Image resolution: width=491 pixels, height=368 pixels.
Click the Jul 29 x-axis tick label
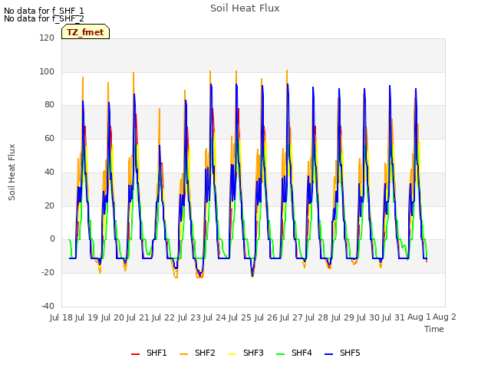tap(343, 317)
